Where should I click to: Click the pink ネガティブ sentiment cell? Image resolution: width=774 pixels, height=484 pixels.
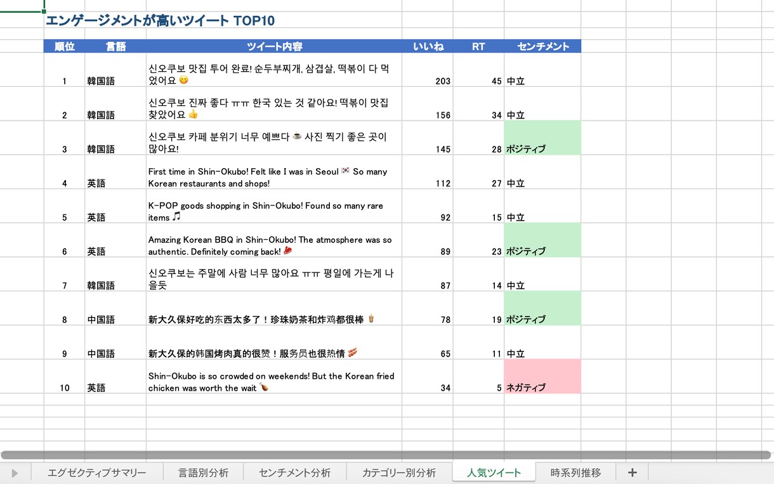(542, 376)
